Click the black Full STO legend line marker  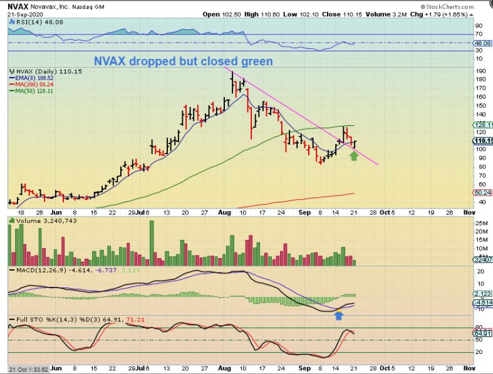click(12, 319)
